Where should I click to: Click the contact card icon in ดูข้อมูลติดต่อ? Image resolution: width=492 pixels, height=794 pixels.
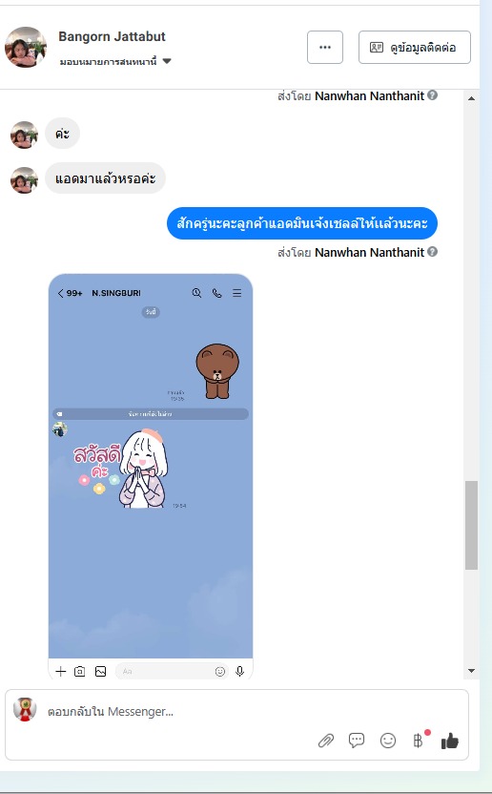pyautogui.click(x=376, y=48)
